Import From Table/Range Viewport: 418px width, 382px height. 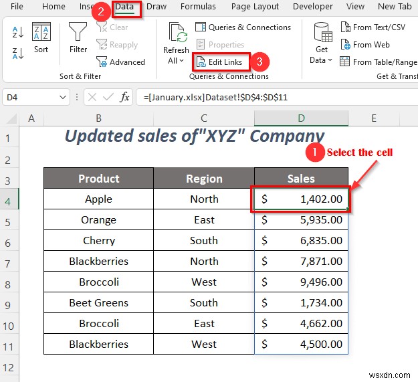[x=379, y=62]
